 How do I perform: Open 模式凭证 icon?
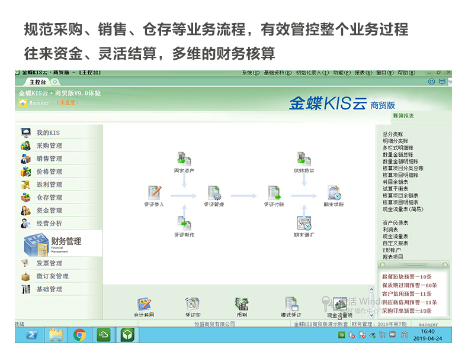pyautogui.click(x=291, y=307)
